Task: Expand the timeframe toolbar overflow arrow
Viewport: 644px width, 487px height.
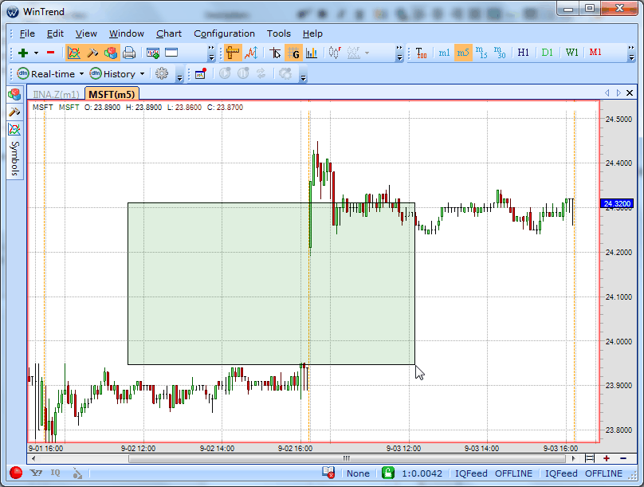Action: (631, 53)
